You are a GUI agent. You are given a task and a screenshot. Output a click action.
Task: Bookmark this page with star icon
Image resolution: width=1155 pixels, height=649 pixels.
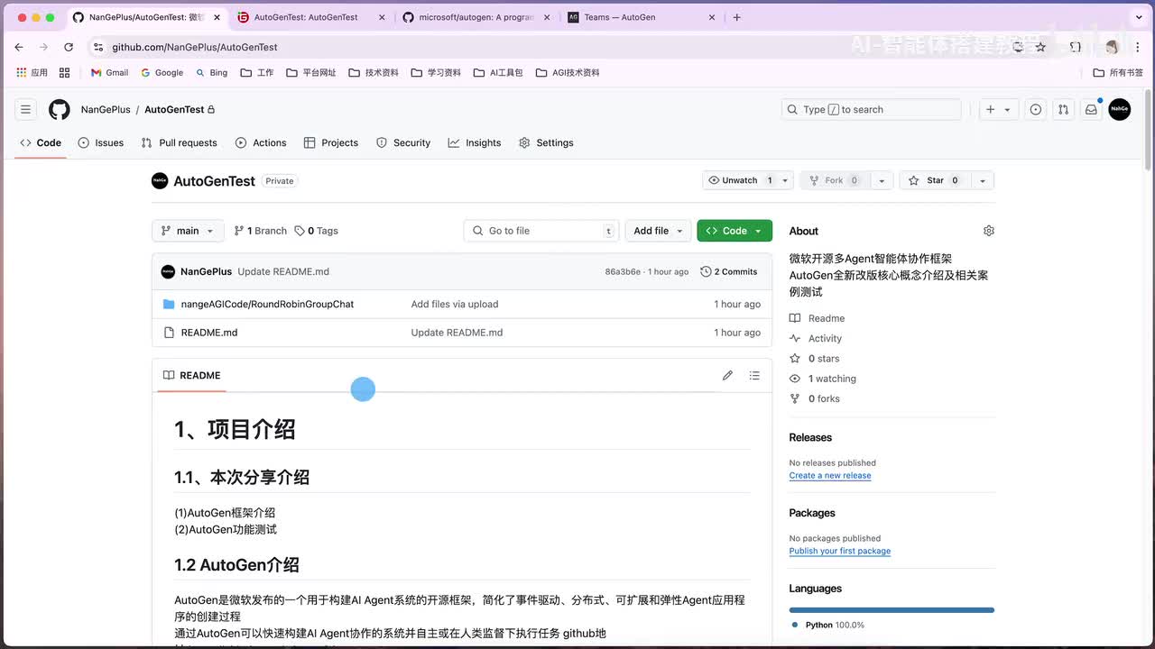coord(1040,47)
